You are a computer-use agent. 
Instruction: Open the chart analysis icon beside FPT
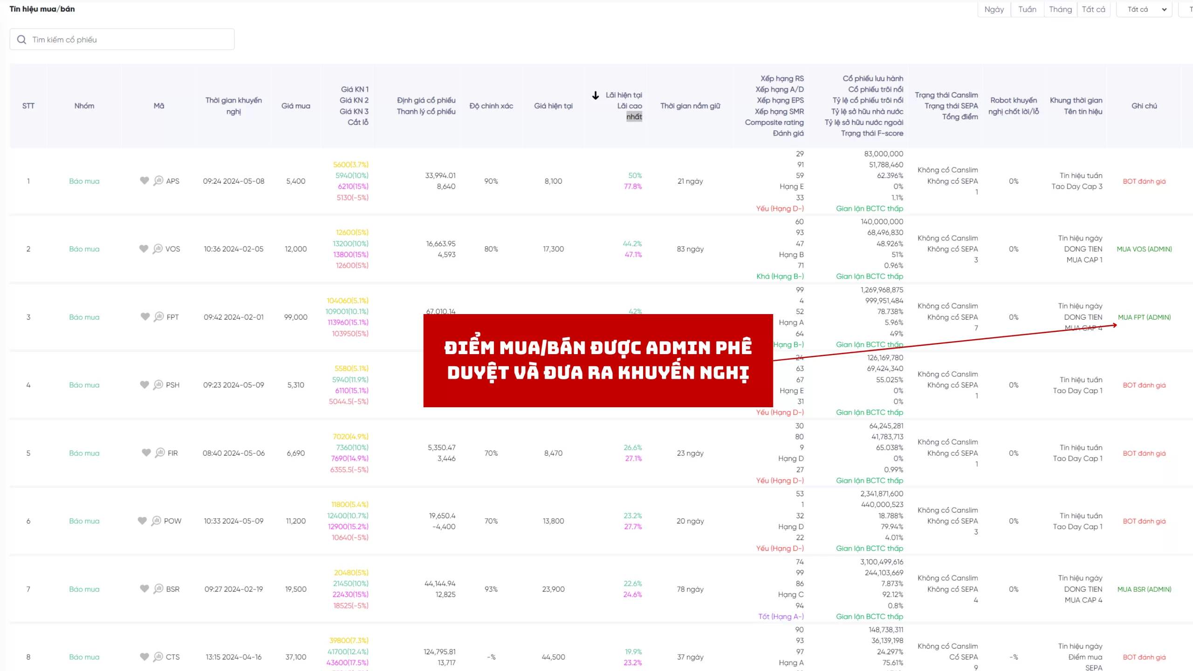(159, 317)
